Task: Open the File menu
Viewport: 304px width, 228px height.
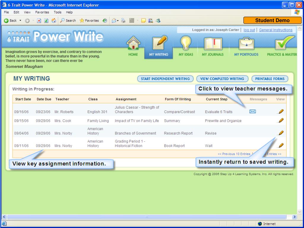Action: (x=7, y=12)
